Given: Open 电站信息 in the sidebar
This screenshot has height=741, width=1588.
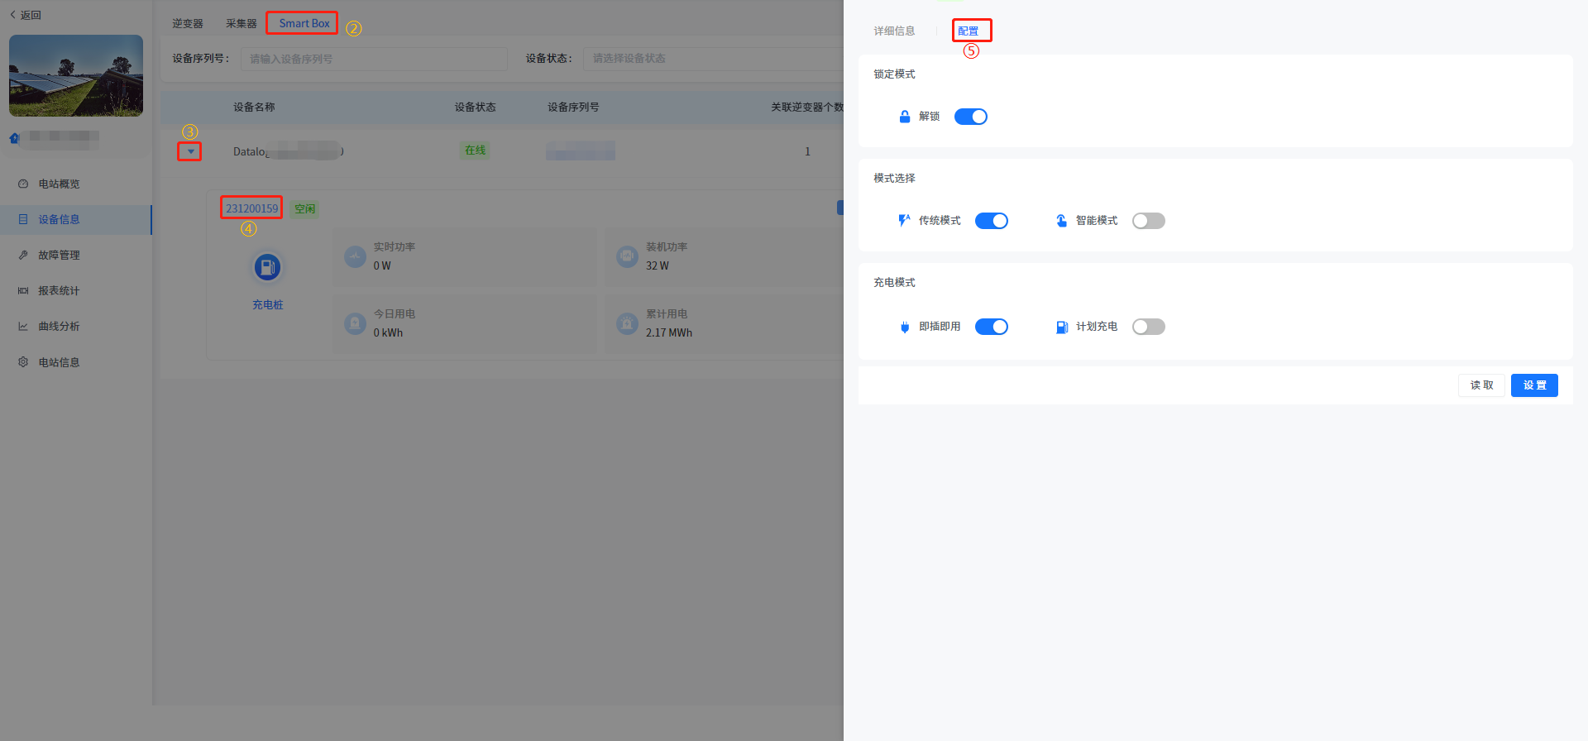Looking at the screenshot, I should coord(59,362).
